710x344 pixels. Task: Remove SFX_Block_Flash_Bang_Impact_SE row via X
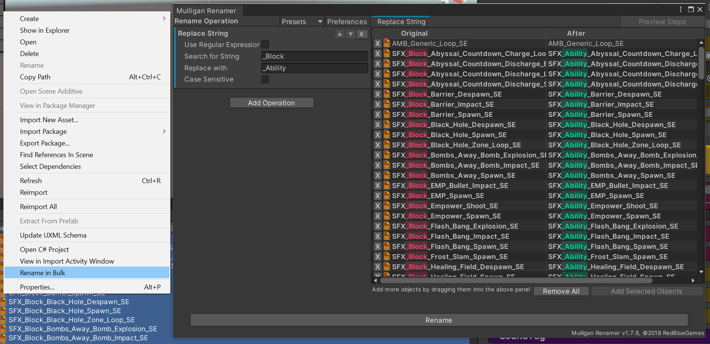click(x=377, y=236)
